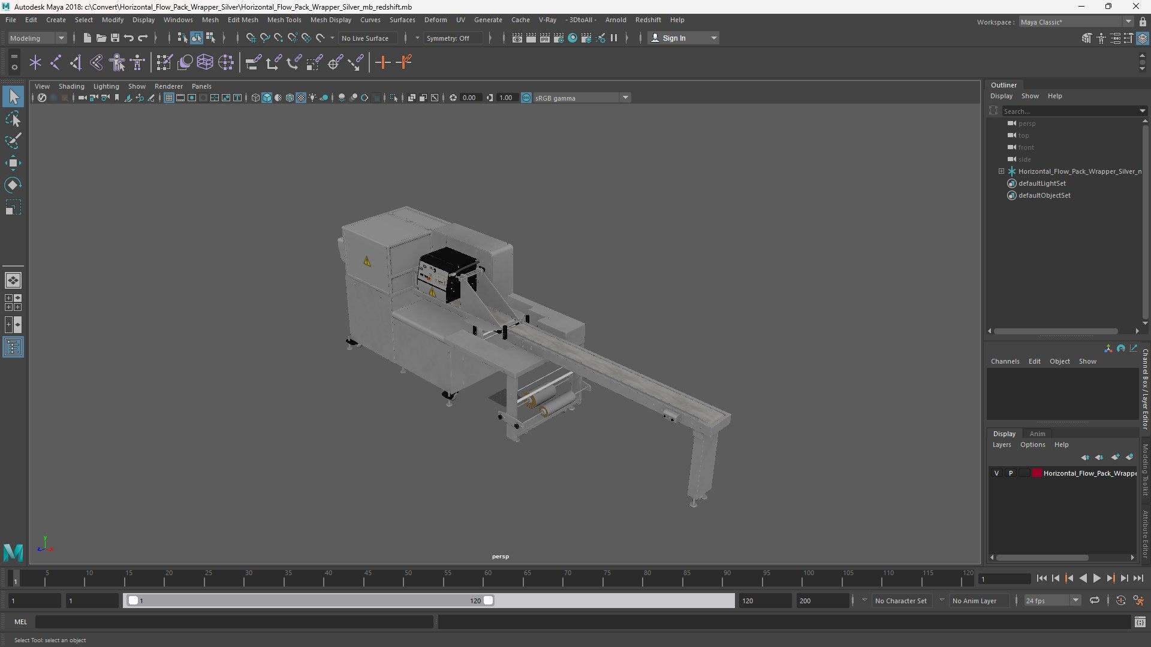Click the Outliner Search field
This screenshot has width=1151, height=647.
[x=1070, y=111]
